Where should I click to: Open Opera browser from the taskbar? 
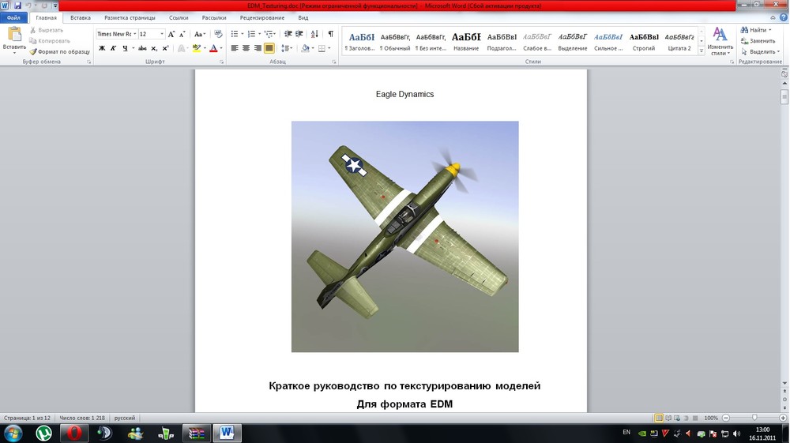click(74, 433)
